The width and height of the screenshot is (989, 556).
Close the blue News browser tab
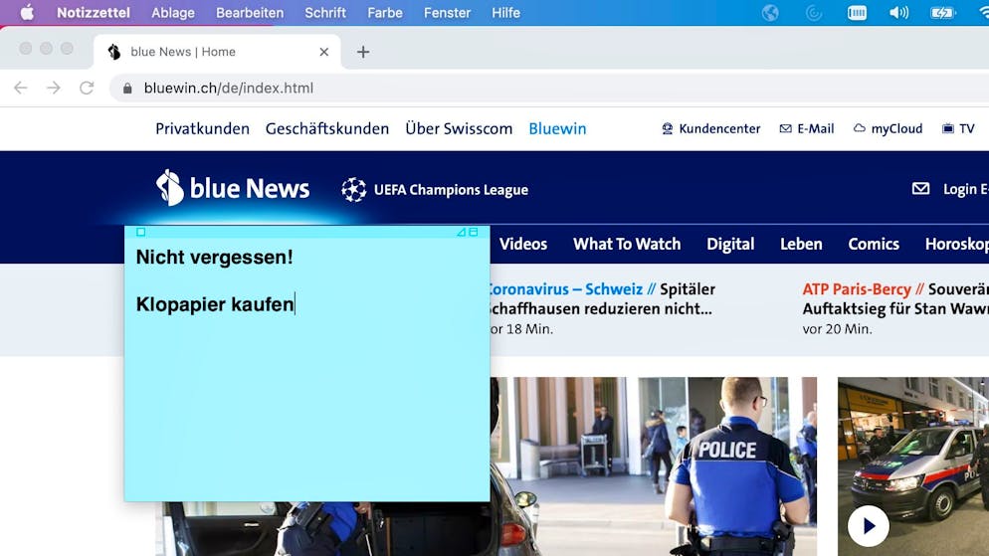click(x=323, y=52)
